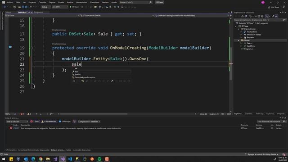Click Start Without Debugging outline play icon
The image size is (288, 162).
(82, 7)
